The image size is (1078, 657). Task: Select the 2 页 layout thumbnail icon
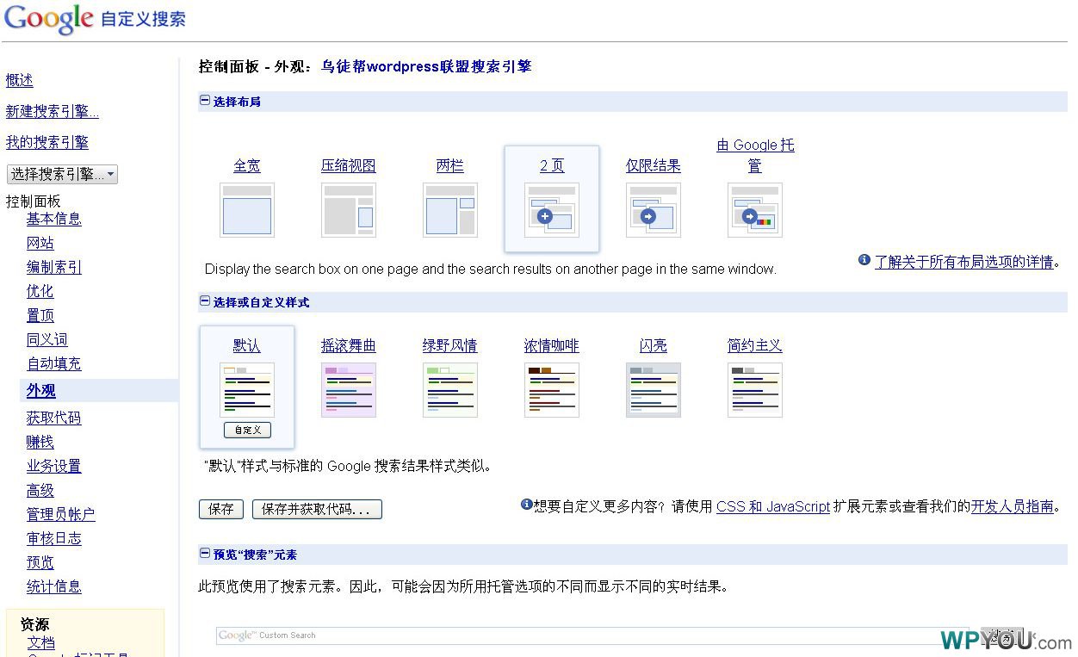click(x=552, y=210)
